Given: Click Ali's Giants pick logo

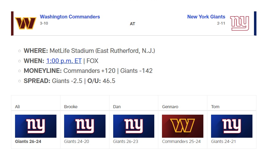Looking at the screenshot, I should pyautogui.click(x=36, y=126).
